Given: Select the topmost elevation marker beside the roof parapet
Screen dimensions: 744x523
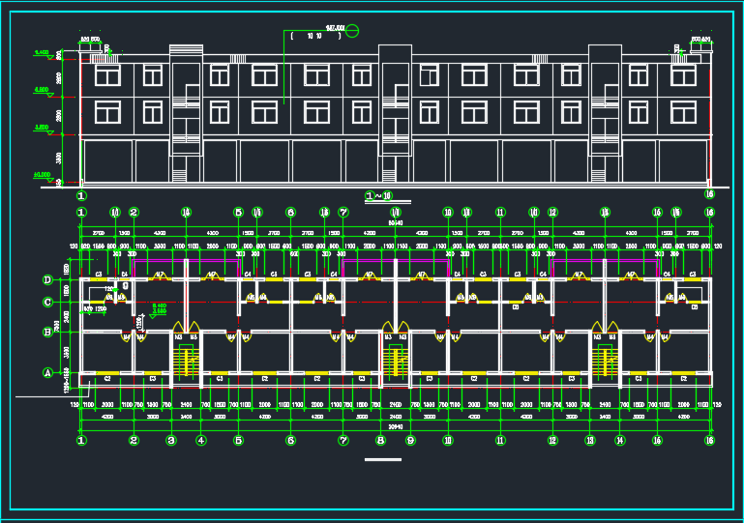Looking at the screenshot, I should (44, 54).
